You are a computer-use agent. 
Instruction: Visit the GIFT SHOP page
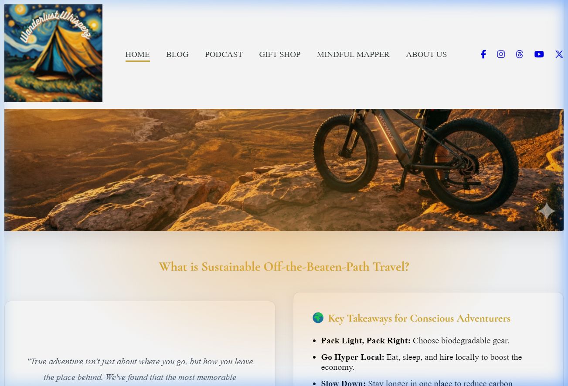279,54
